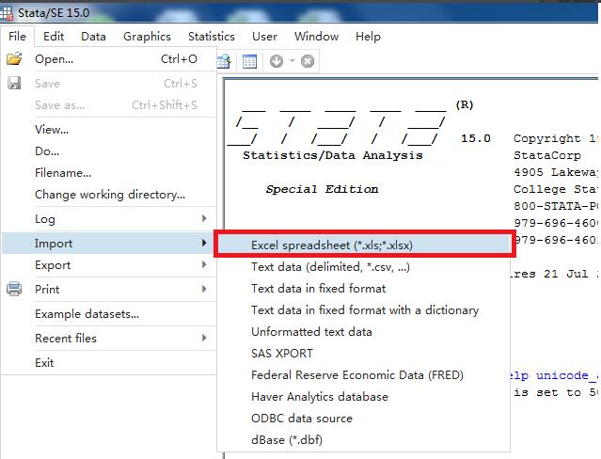Image resolution: width=601 pixels, height=459 pixels.
Task: Select Do... from the File menu
Action: (x=109, y=151)
